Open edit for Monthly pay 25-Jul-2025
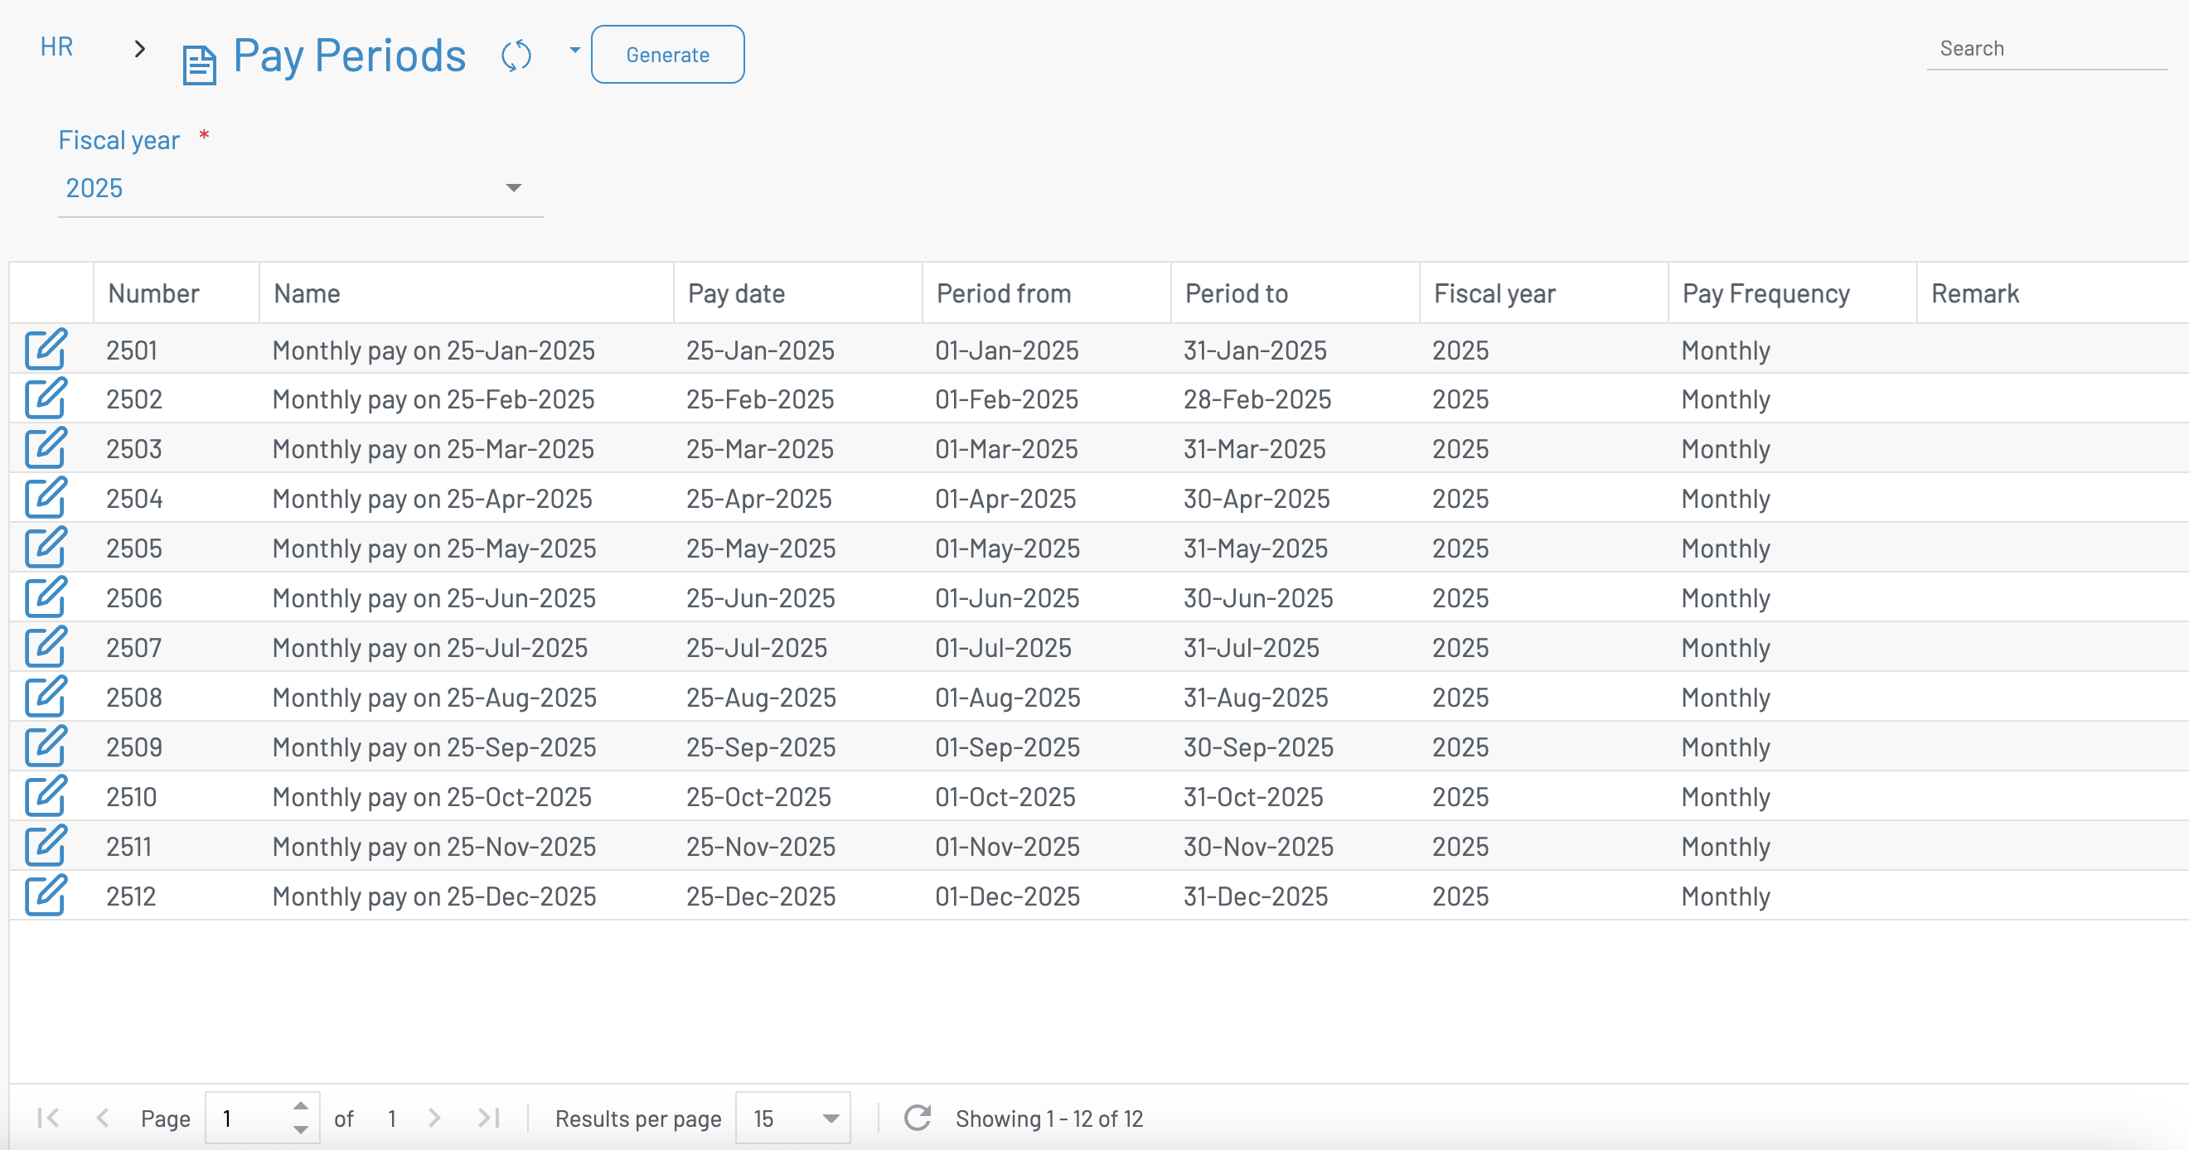Screen dimensions: 2189x1150 click(45, 647)
